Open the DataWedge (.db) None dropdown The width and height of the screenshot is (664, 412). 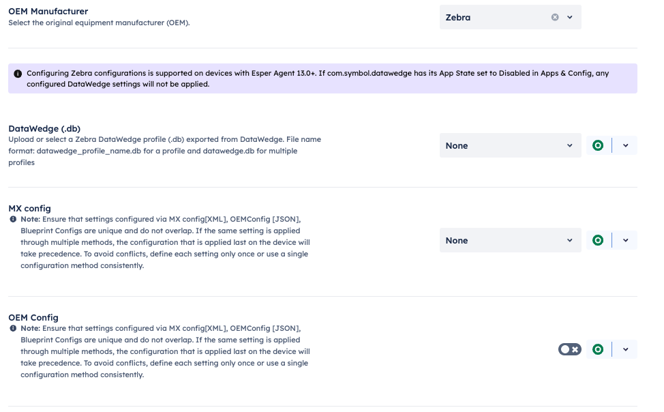pos(511,145)
